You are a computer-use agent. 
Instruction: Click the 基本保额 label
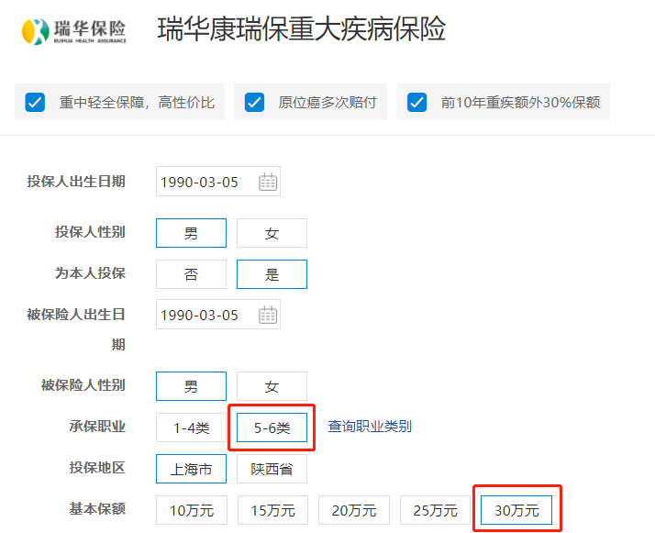coord(97,509)
